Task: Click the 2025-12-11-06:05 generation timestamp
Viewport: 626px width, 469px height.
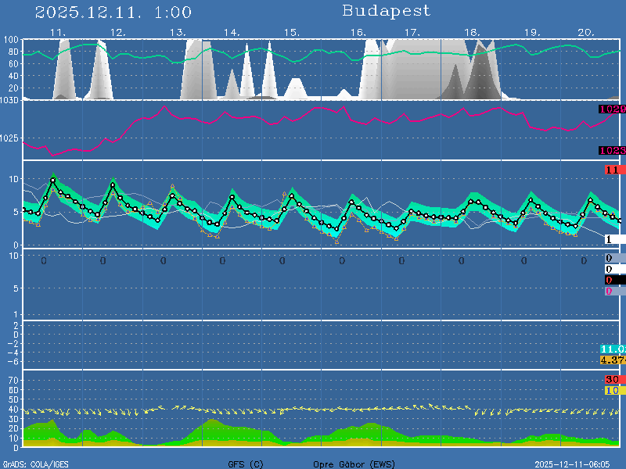Action: pos(577,464)
